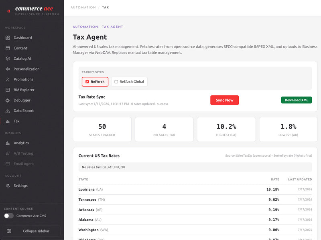
Task: Click the 50 States Tracked card
Action: tap(102, 129)
